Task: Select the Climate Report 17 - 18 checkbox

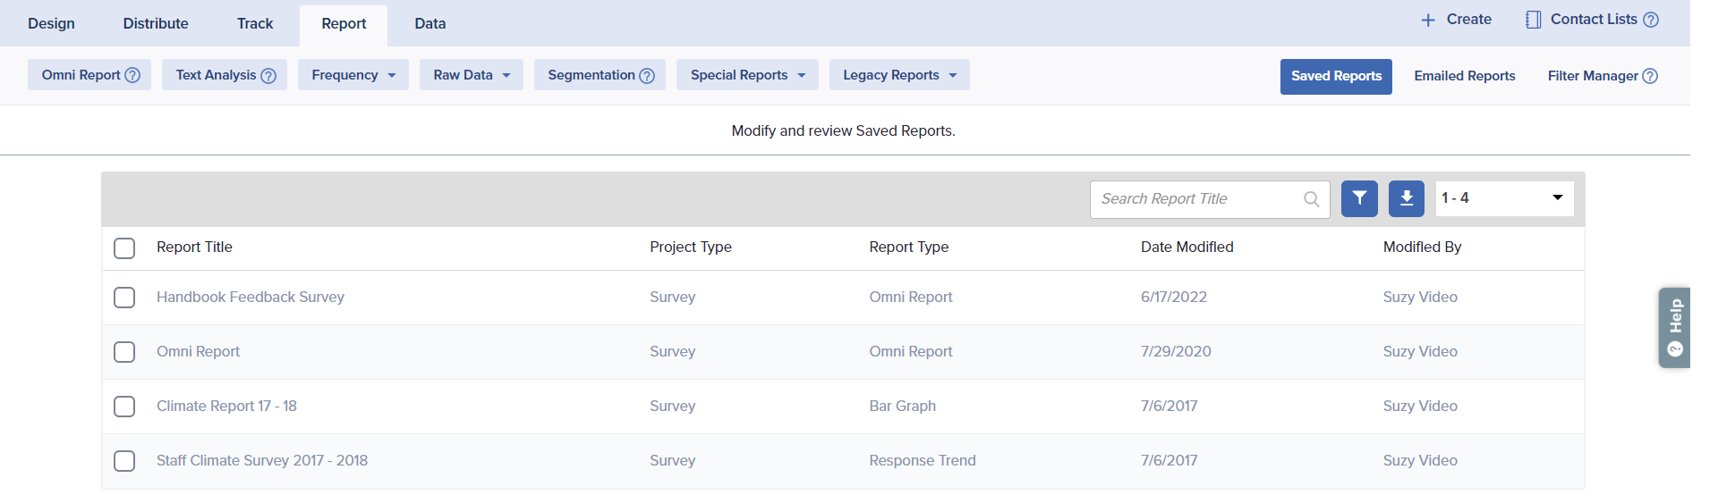Action: [124, 407]
